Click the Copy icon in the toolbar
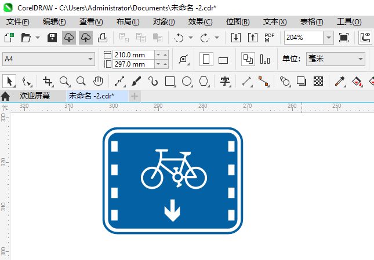 point(141,38)
